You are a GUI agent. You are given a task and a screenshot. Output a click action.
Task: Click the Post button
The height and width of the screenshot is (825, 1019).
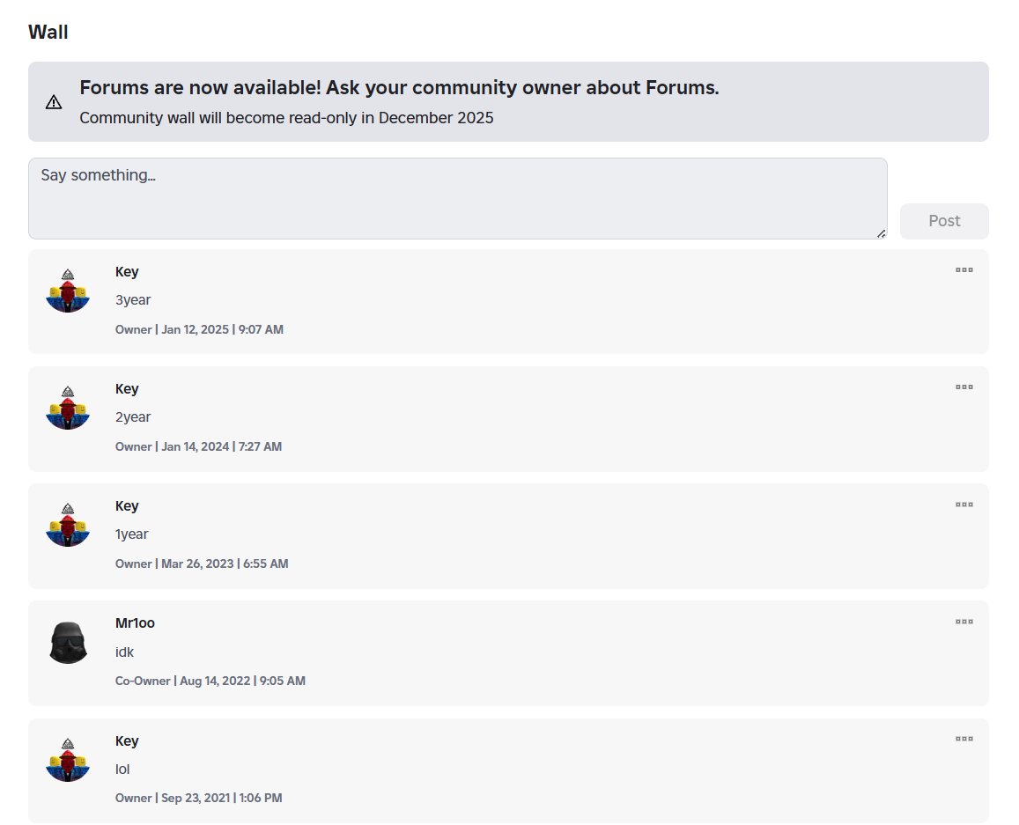944,221
